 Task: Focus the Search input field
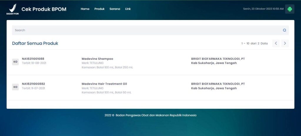(x=150, y=30)
